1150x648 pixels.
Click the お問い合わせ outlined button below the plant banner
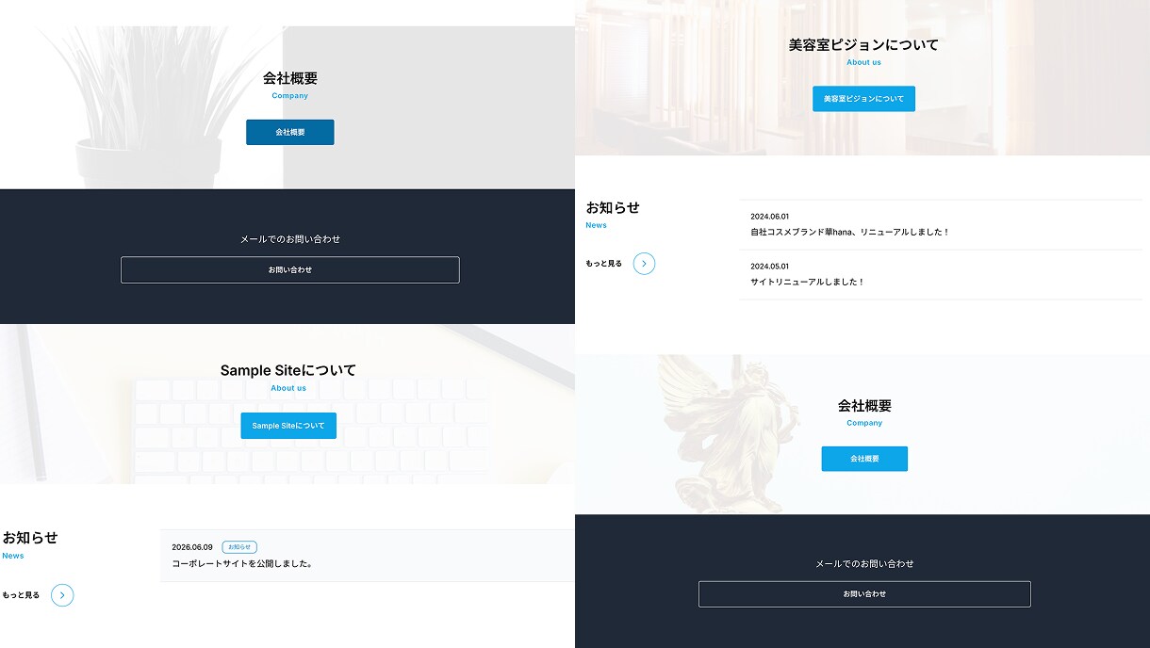pos(290,270)
